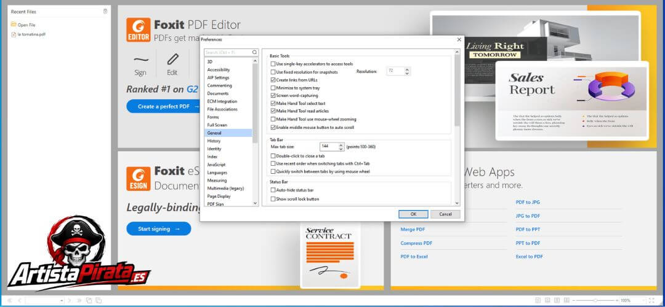Click the magnifier icon in Preferences search

254,52
